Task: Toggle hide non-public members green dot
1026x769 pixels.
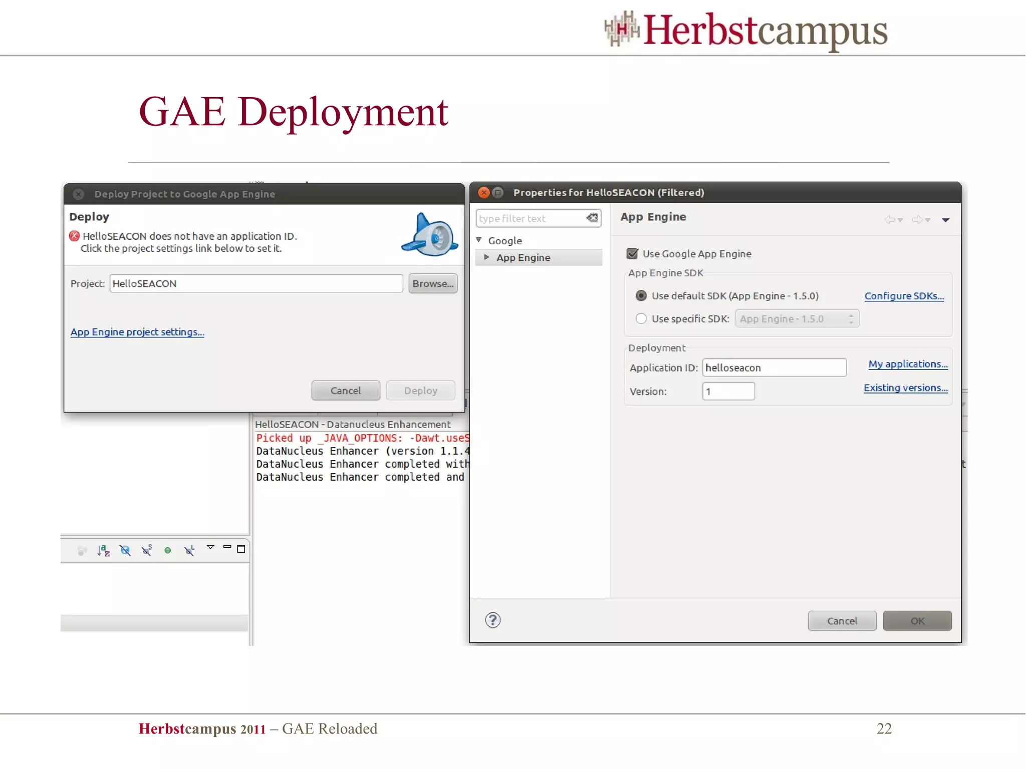Action: 168,550
